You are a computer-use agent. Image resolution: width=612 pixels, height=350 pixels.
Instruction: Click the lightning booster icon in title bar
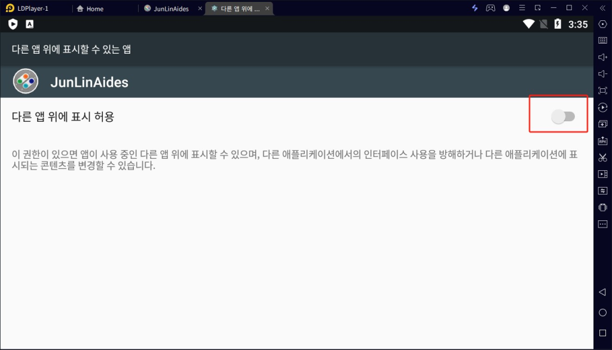coord(475,8)
